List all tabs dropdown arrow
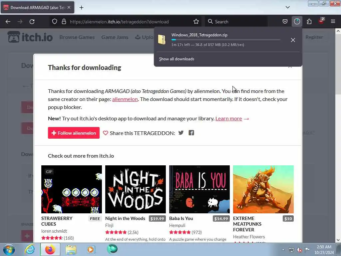This screenshot has height=256, width=341. [287, 7]
